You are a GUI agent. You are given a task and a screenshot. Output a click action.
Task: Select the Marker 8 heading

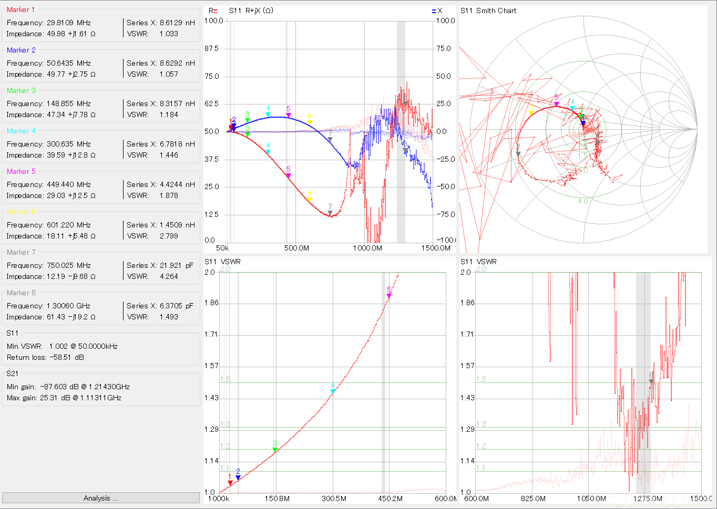coord(21,293)
